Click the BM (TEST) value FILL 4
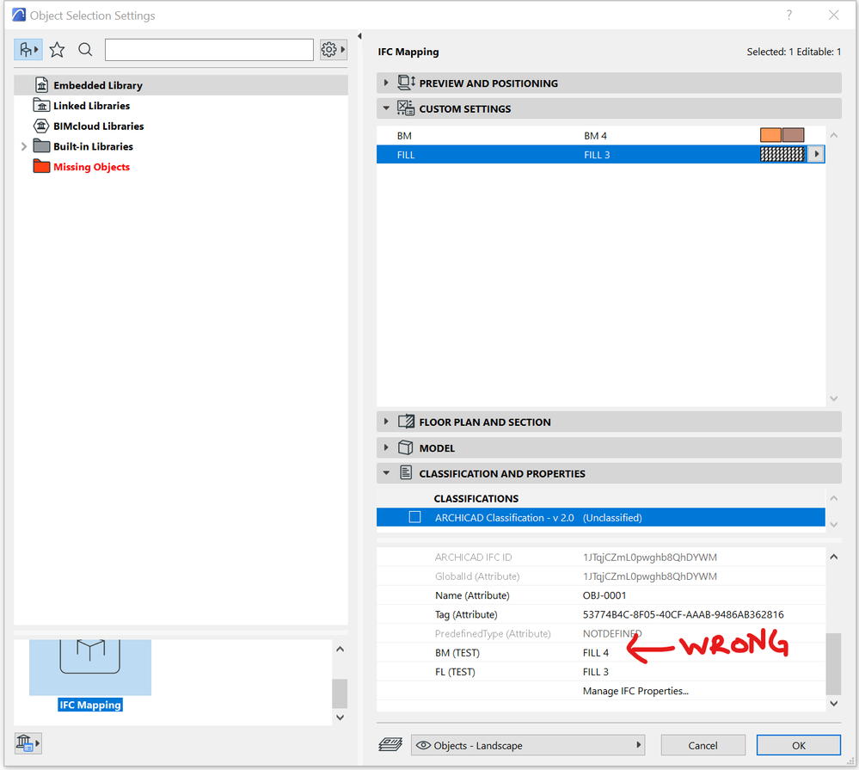Image resolution: width=859 pixels, height=770 pixels. coord(596,653)
